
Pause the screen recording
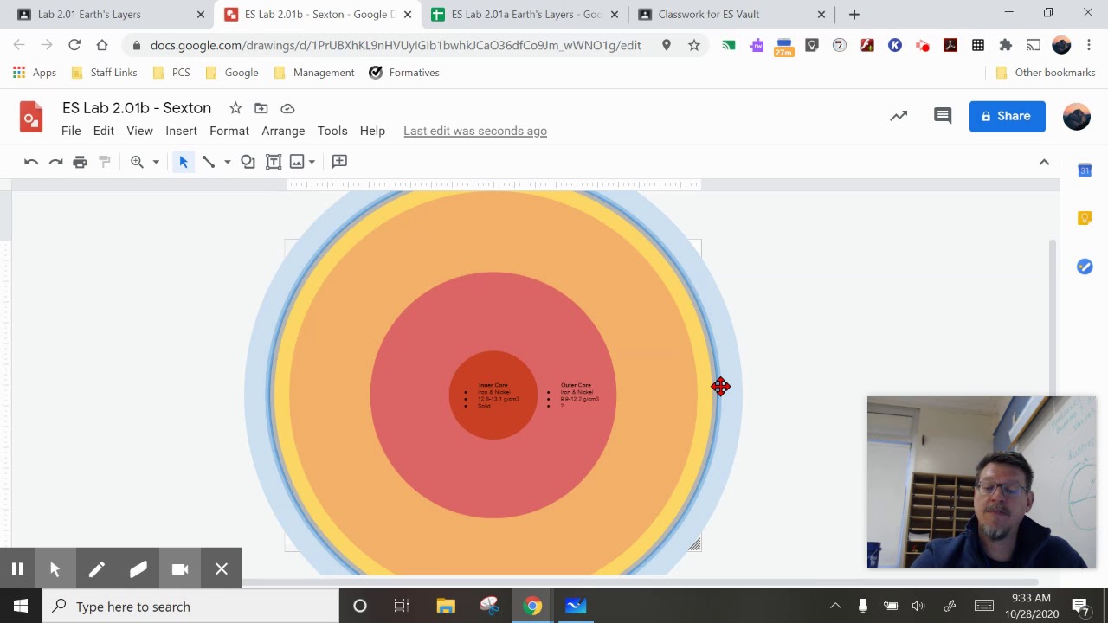tap(16, 568)
